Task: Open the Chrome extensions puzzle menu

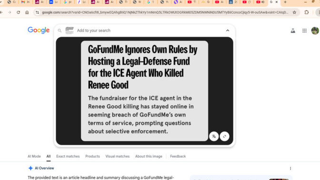Action: (307, 12)
